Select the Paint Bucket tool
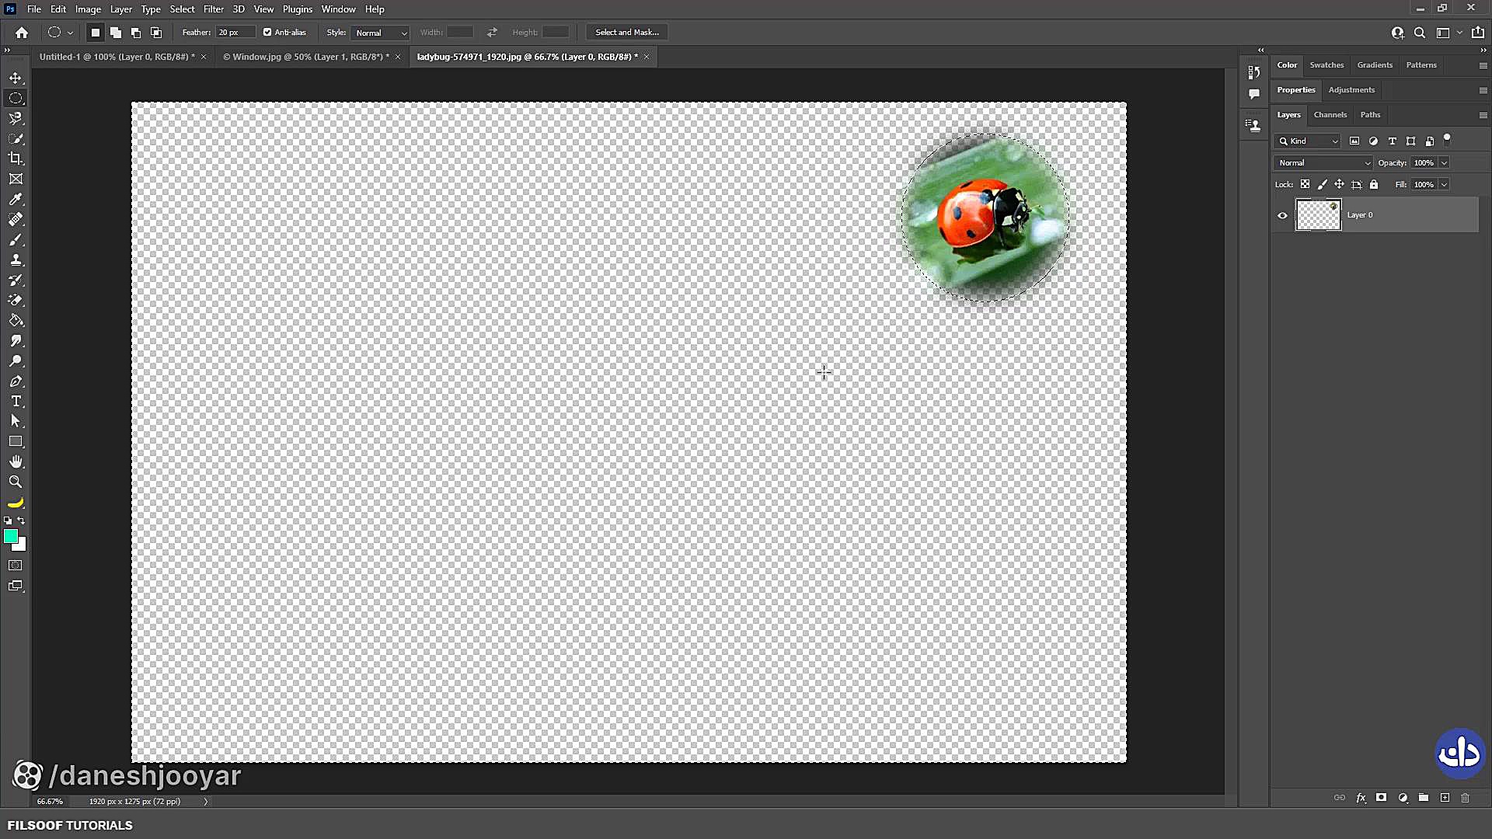The image size is (1492, 839). click(16, 321)
